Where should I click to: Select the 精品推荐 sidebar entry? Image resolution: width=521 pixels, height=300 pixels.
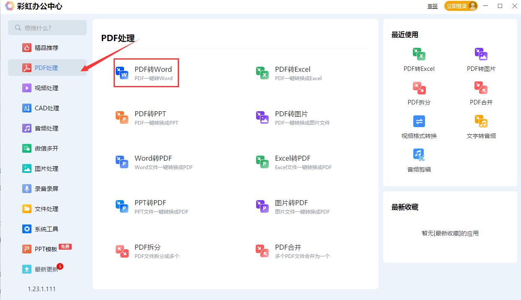[x=47, y=47]
